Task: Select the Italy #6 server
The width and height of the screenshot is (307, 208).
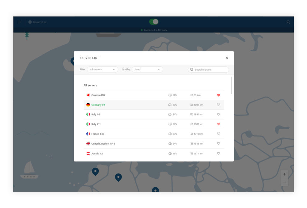Action: point(154,115)
